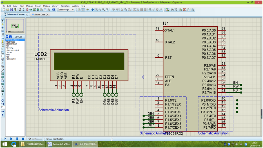Add a new sheet icon
The height and width of the screenshot is (148, 263).
pyautogui.click(x=180, y=10)
